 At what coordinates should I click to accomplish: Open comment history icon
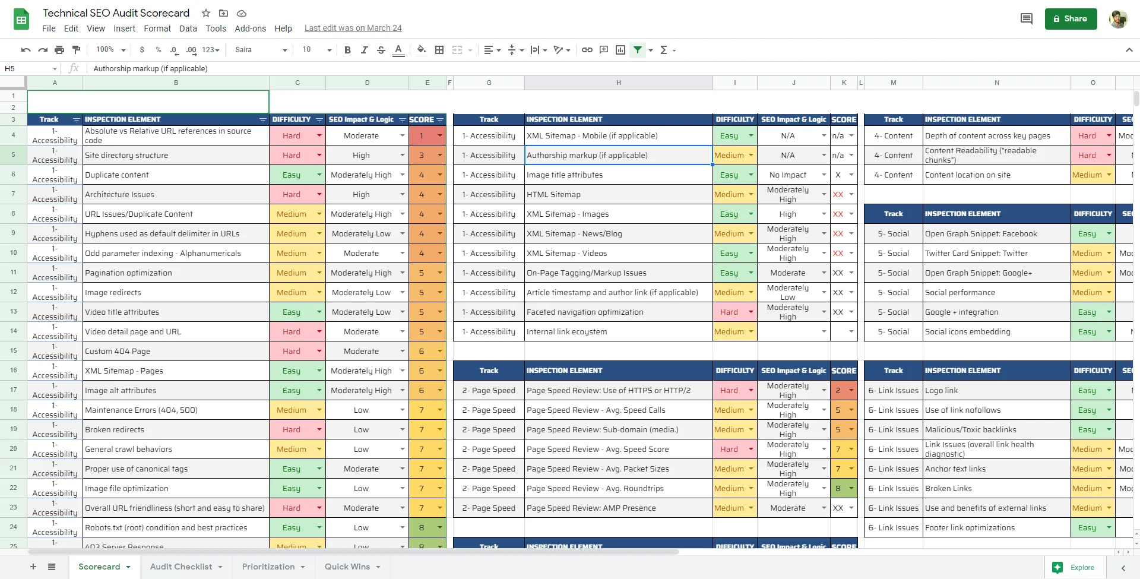pyautogui.click(x=1026, y=19)
